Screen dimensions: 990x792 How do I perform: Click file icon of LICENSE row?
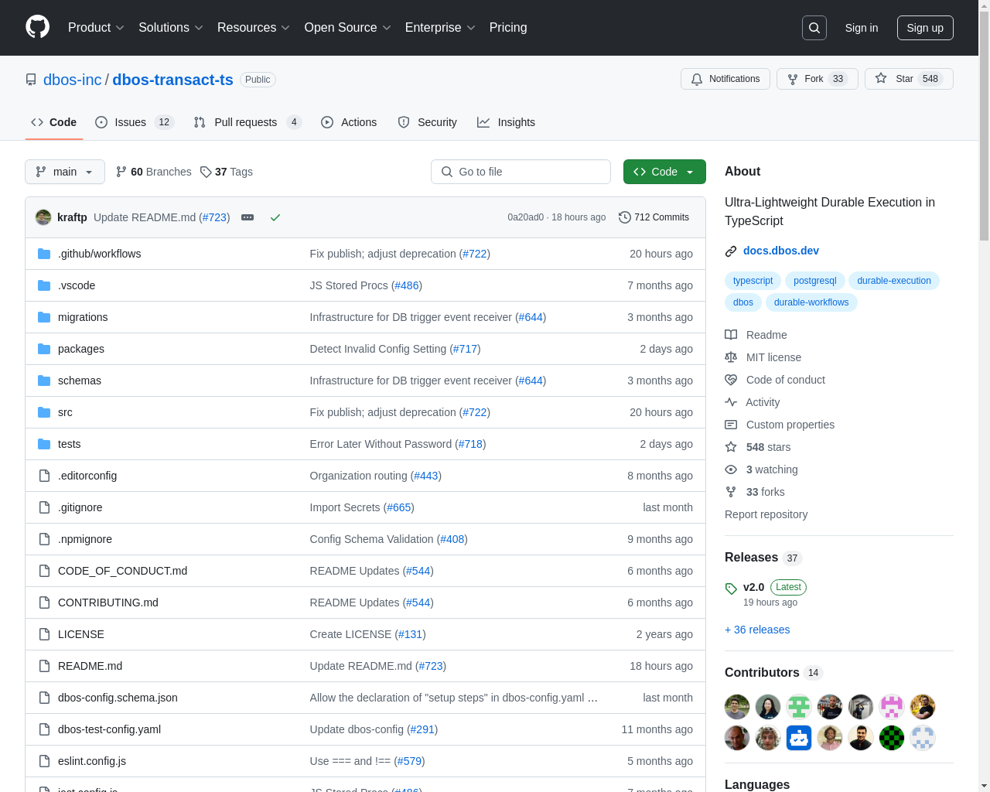(x=44, y=634)
